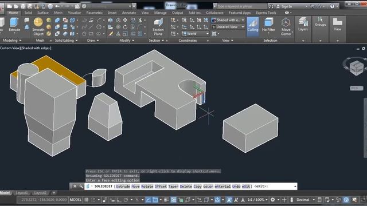Screen dimensions: 367x206
Task: Choose the Extrude option in command line
Action: pos(123,187)
